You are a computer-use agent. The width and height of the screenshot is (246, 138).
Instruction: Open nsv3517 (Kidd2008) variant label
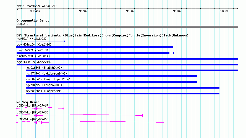[x=32, y=39]
